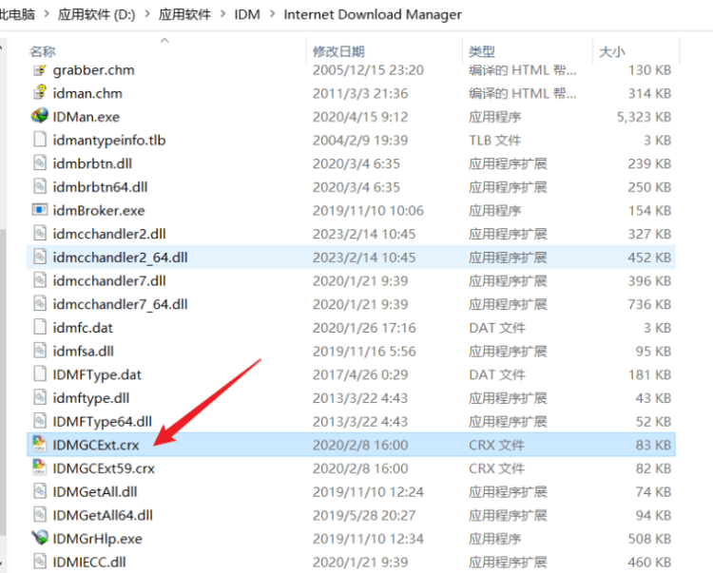Select the file name IDMan.exe
Image resolution: width=713 pixels, height=573 pixels.
pos(87,117)
